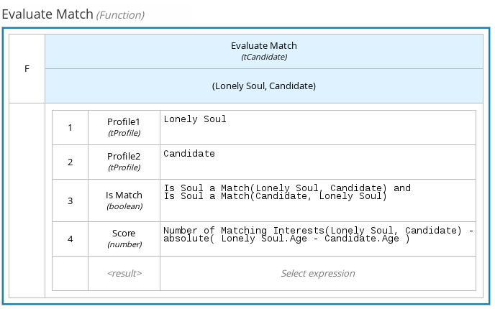Open the Profile1 (tProfile) name cell
The image size is (495, 309).
124,127
